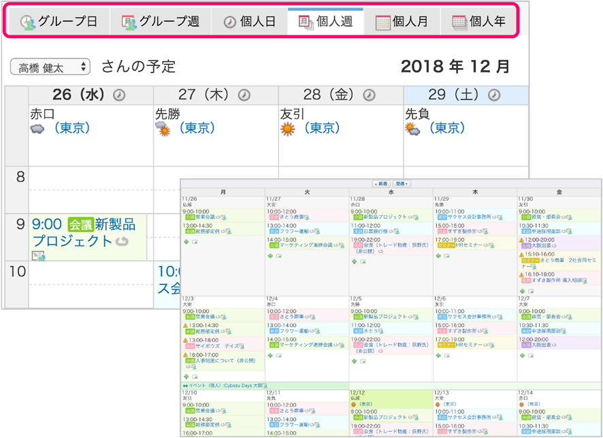
Task: Open the （東京） weather link on 27（木）
Action: 197,128
